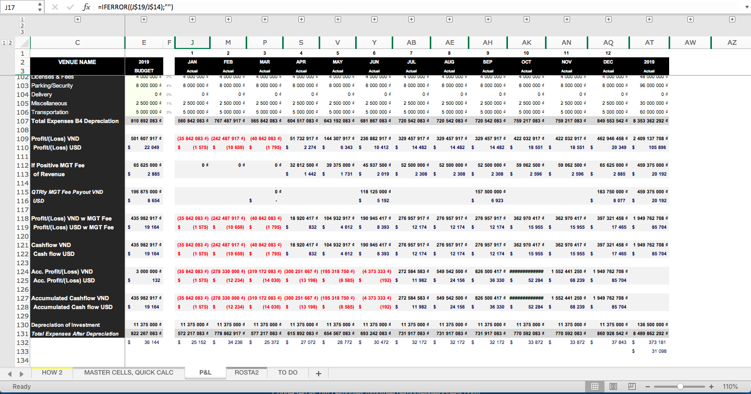Viewport: 751px width, 394px height.
Task: Open Page Break Preview via status bar icon
Action: pos(632,386)
